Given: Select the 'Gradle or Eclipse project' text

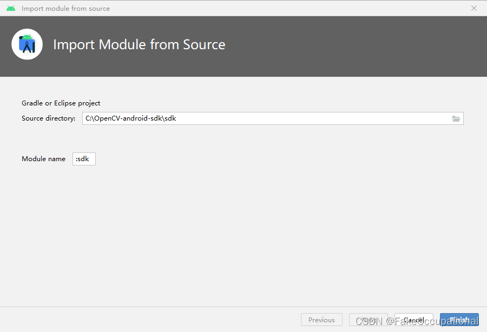Looking at the screenshot, I should 61,103.
